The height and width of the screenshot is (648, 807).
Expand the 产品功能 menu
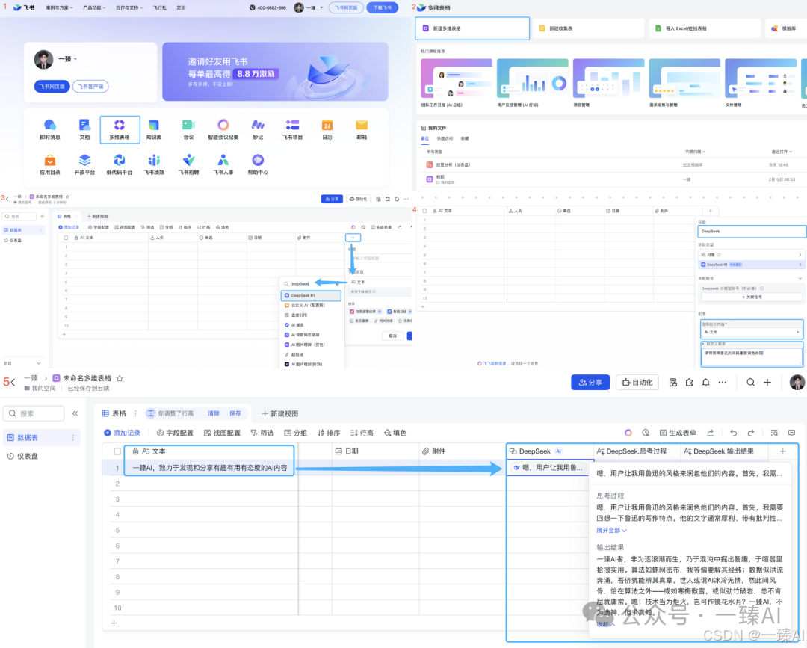click(94, 7)
